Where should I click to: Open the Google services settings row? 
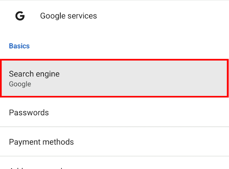point(114,16)
